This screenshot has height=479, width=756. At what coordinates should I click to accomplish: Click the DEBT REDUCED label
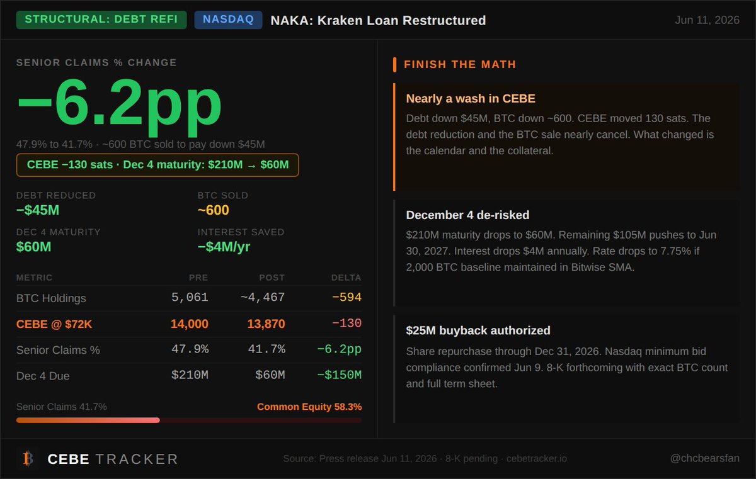point(56,196)
